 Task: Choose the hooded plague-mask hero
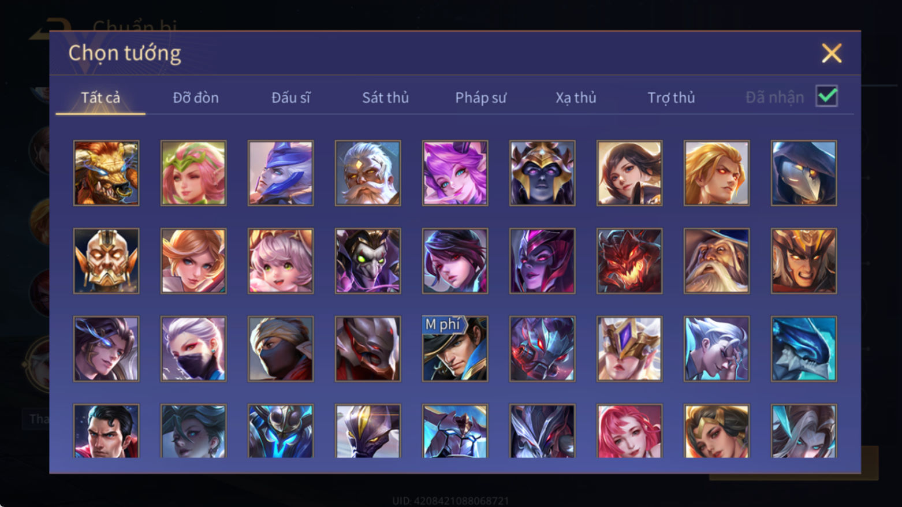[804, 173]
